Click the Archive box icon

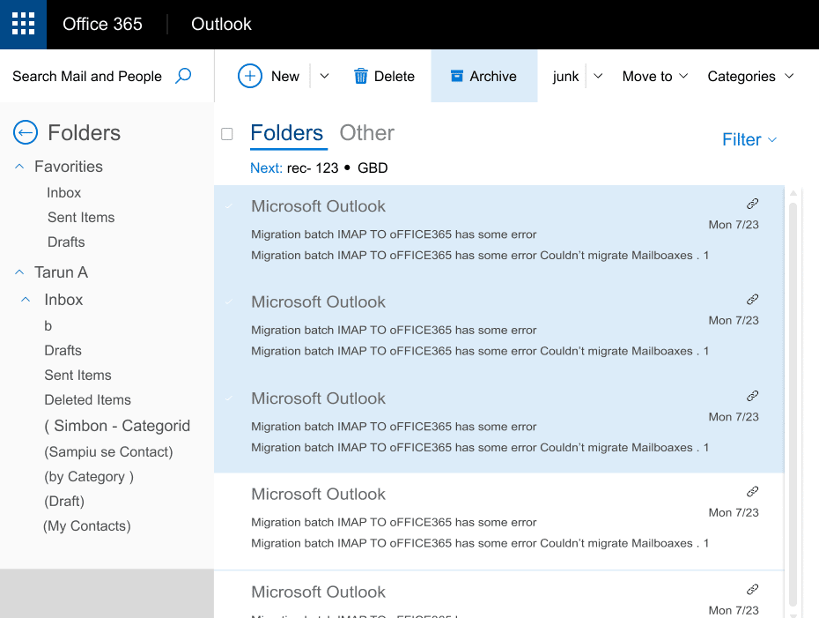[x=456, y=76]
